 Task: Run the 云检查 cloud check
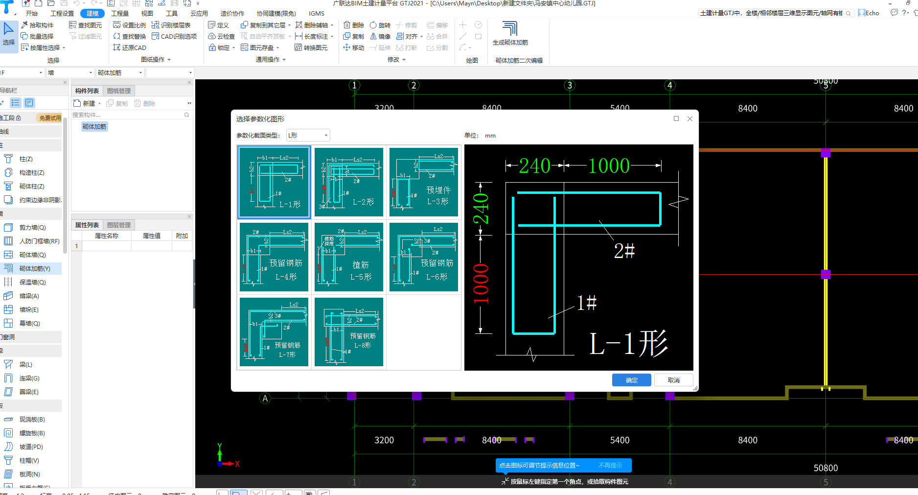[x=222, y=36]
